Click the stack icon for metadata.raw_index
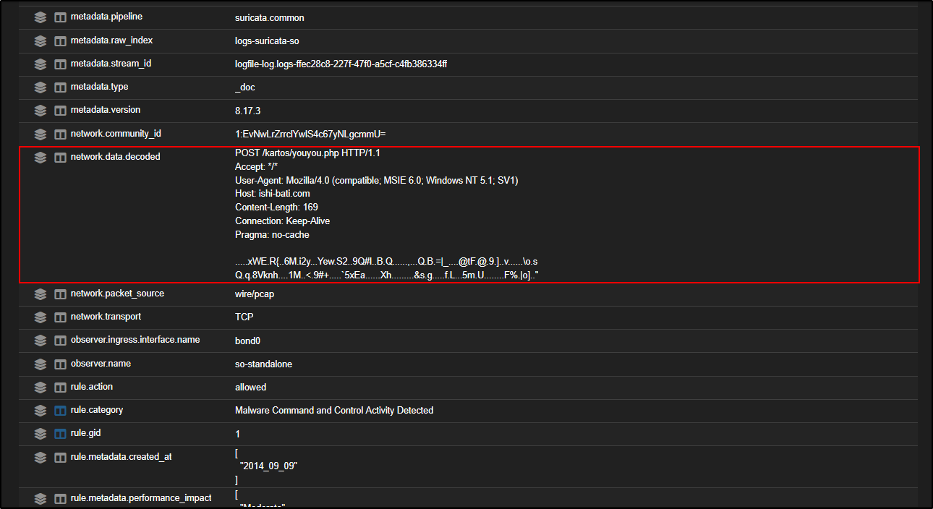The height and width of the screenshot is (509, 933). pos(41,41)
